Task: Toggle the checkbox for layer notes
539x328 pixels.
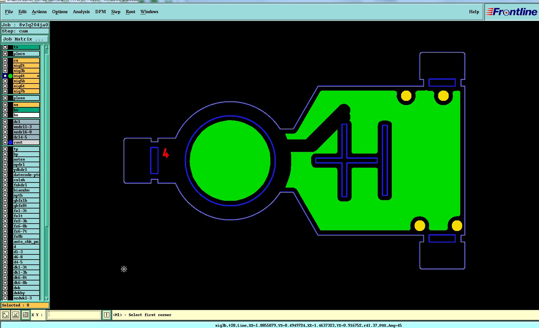Action: tap(5, 159)
